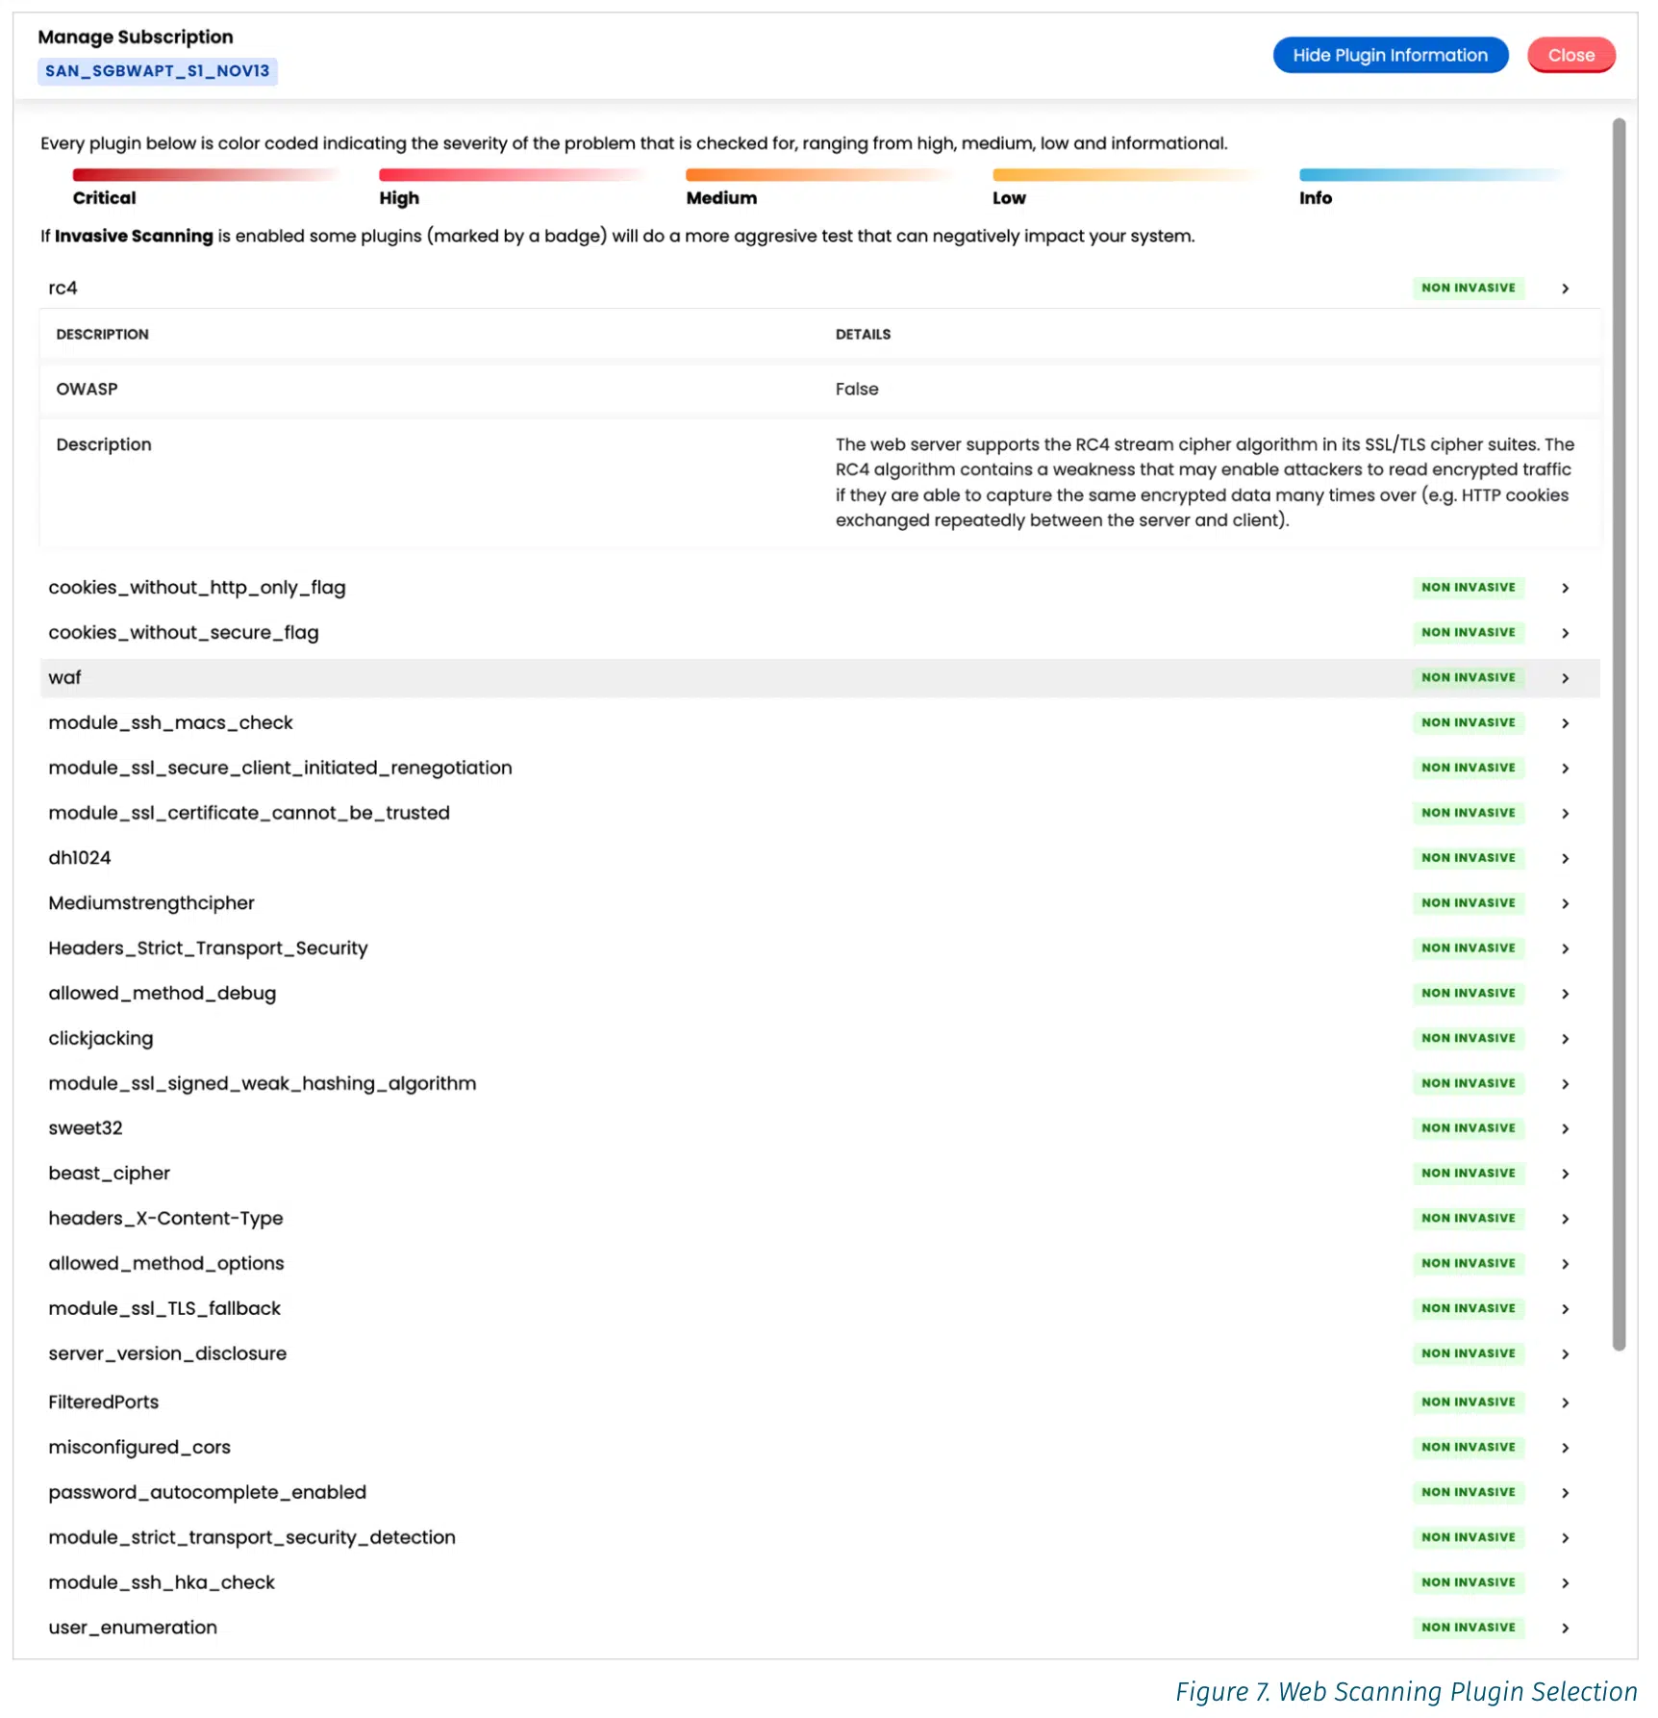Click the RC4 description paragraph
The image size is (1658, 1718).
(1204, 483)
